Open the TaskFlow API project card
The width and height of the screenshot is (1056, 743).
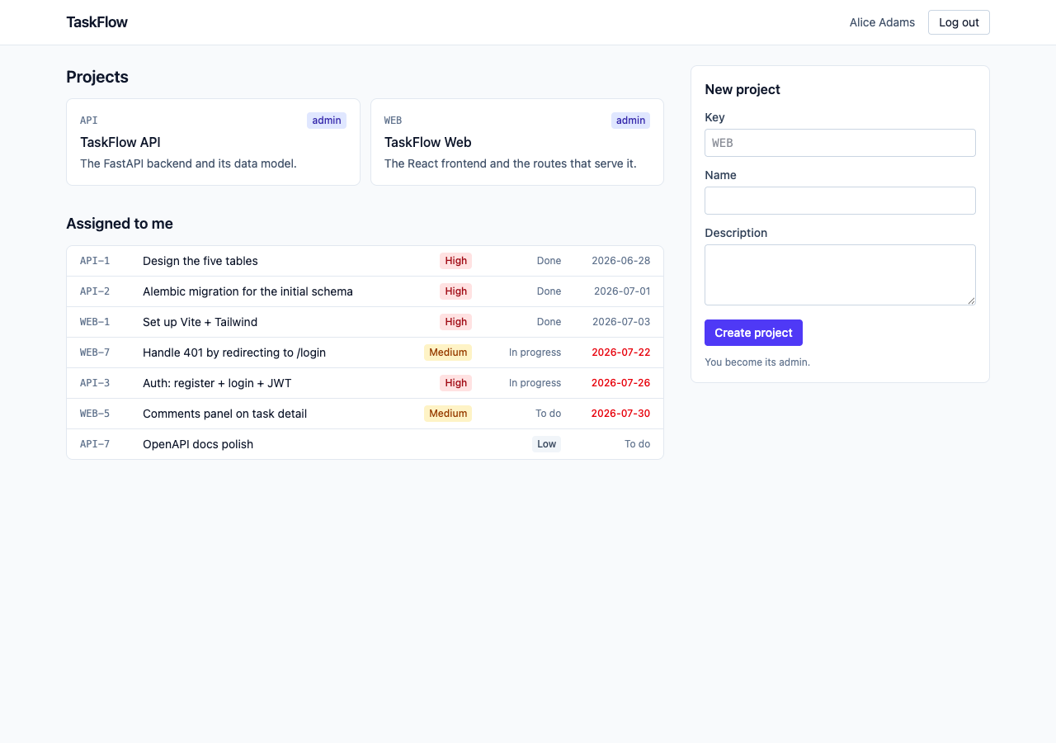click(213, 142)
